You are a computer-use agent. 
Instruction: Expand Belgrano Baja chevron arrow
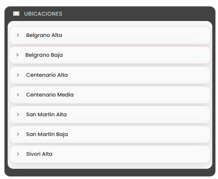pyautogui.click(x=17, y=55)
